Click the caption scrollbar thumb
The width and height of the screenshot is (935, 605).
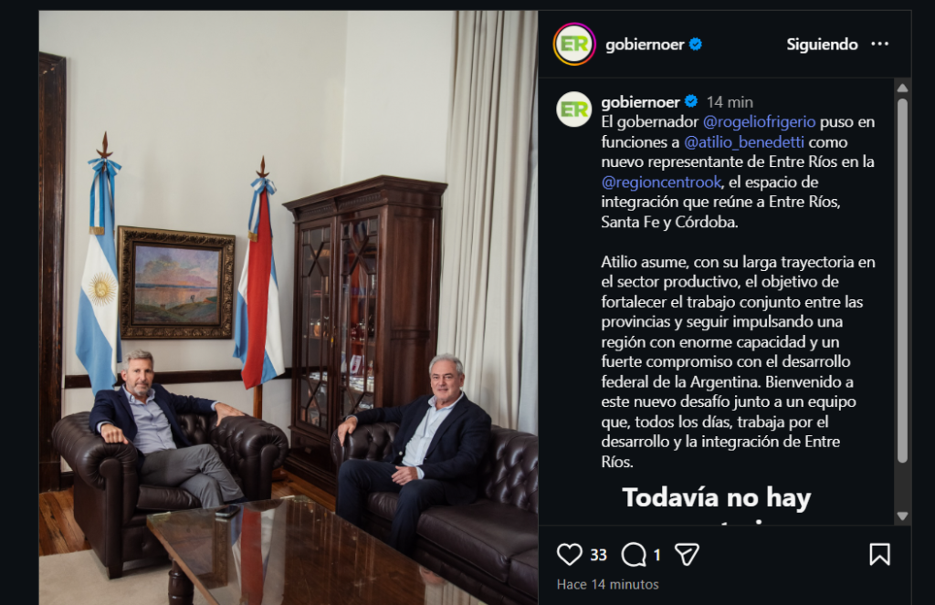point(902,280)
